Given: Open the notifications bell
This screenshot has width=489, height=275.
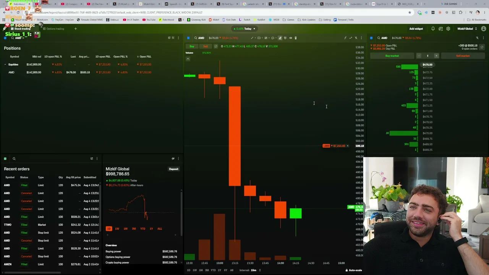Looking at the screenshot, I should point(433,29).
